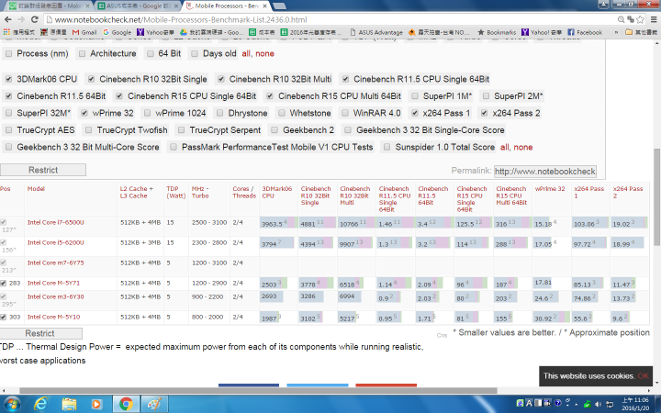661x413 pixels.
Task: Go forward in browser history
Action: (21, 19)
